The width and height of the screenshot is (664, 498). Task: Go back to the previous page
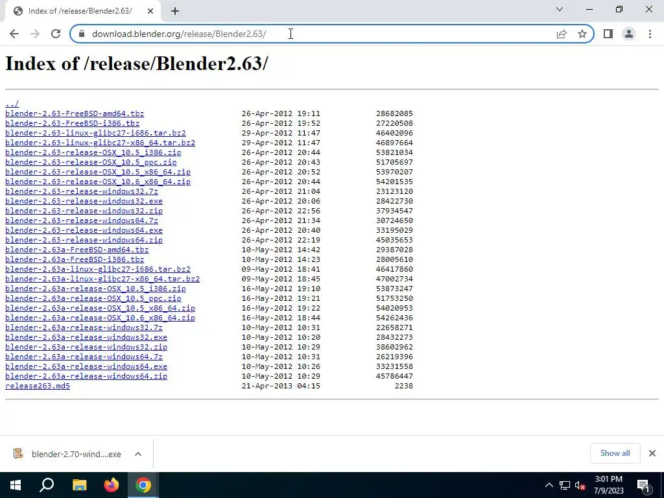tap(14, 34)
